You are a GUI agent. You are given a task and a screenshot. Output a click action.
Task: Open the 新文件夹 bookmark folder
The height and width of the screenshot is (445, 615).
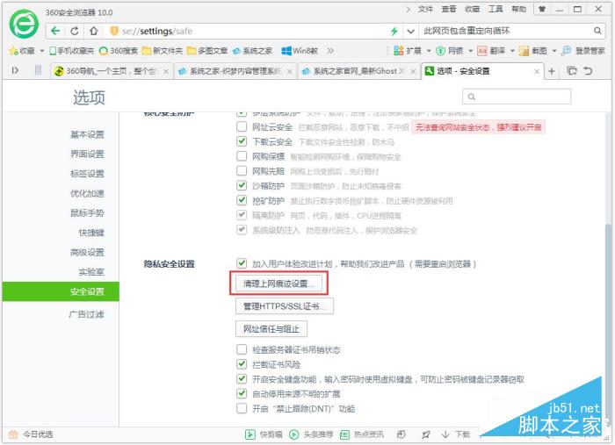163,51
